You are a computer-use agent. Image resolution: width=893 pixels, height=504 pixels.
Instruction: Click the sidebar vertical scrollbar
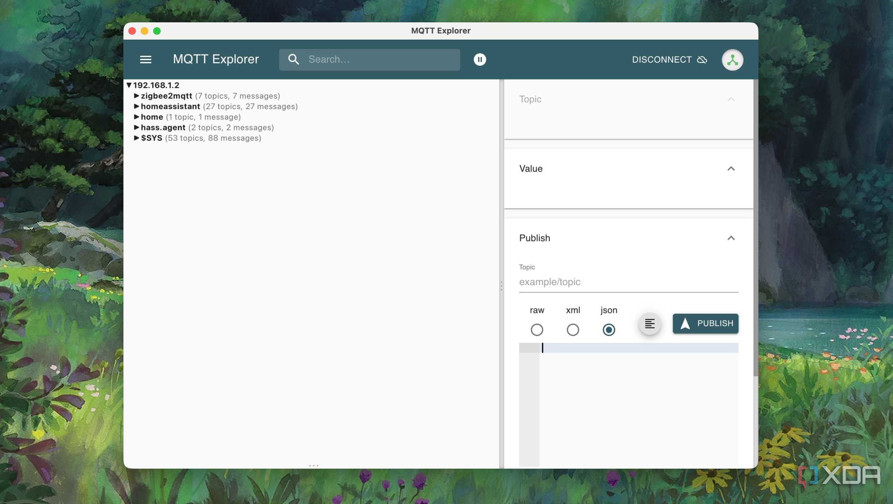(x=755, y=228)
